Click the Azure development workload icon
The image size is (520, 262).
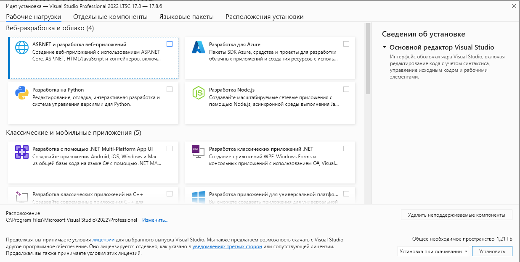[198, 47]
